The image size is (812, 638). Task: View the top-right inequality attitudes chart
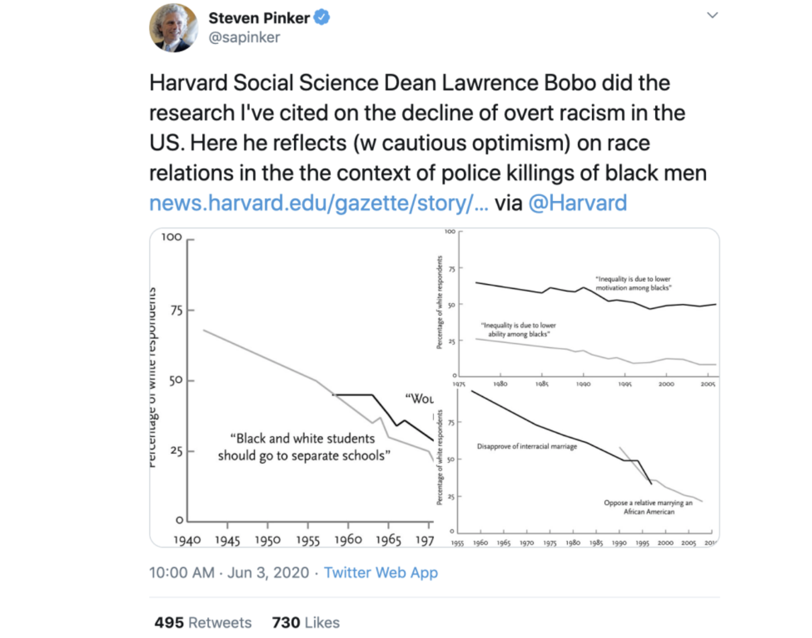pyautogui.click(x=577, y=308)
